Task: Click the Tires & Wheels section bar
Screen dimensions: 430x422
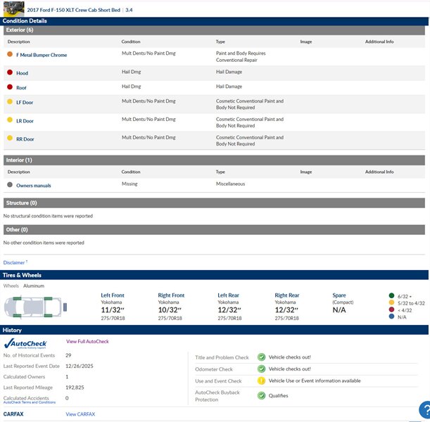Action: (214, 275)
